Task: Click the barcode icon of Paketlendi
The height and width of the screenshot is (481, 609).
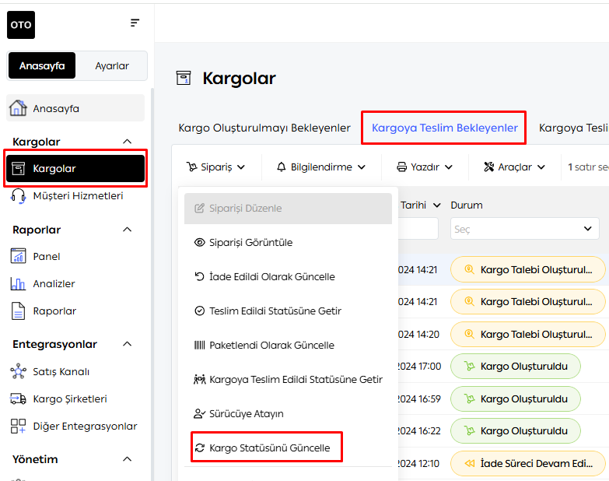Action: (200, 345)
